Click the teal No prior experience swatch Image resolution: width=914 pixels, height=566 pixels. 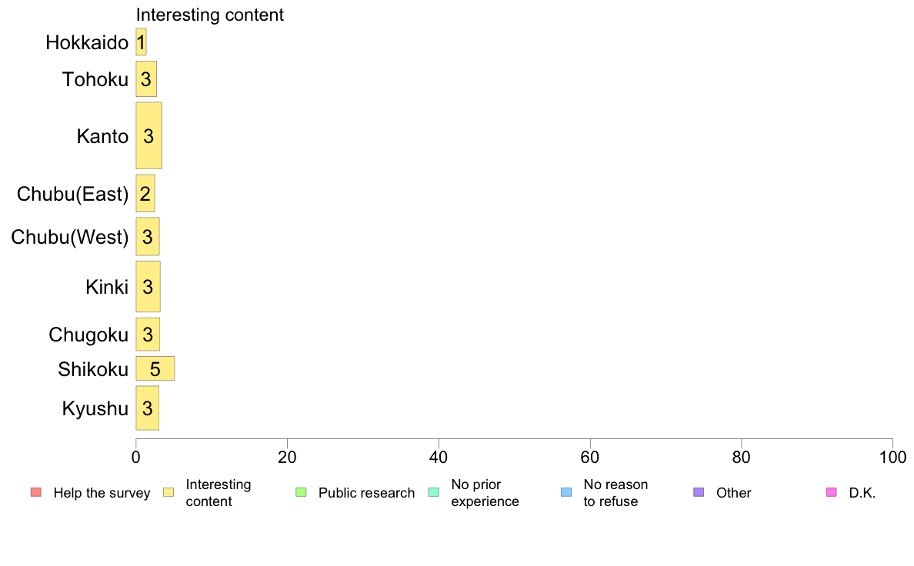tap(434, 492)
